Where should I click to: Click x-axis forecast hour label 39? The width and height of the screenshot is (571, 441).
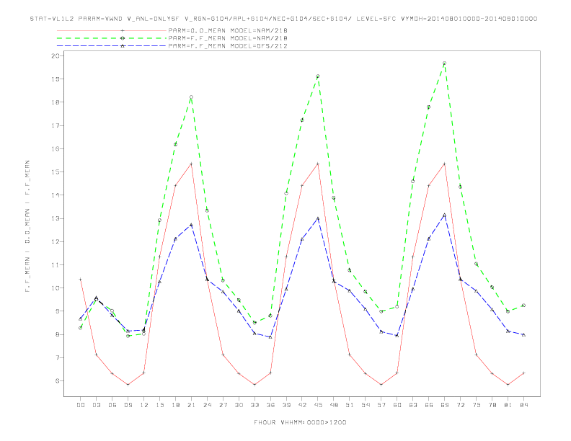[286, 405]
